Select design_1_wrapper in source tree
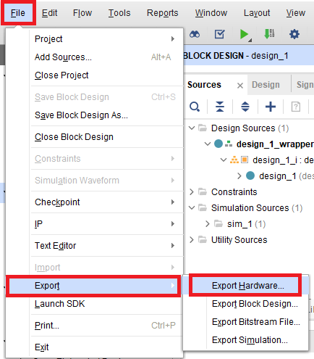Image resolution: width=314 pixels, height=359 pixels. pos(275,144)
